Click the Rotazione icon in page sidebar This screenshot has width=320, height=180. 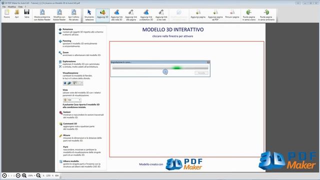coord(60,31)
